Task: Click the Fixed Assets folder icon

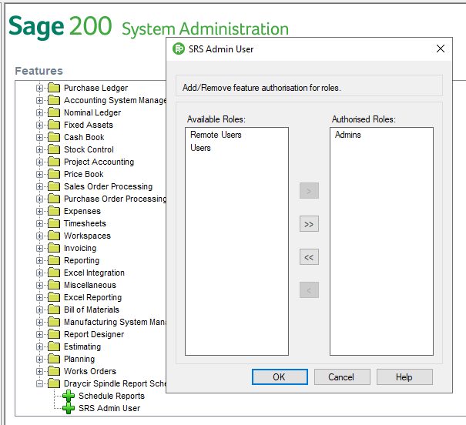Action: coord(54,125)
